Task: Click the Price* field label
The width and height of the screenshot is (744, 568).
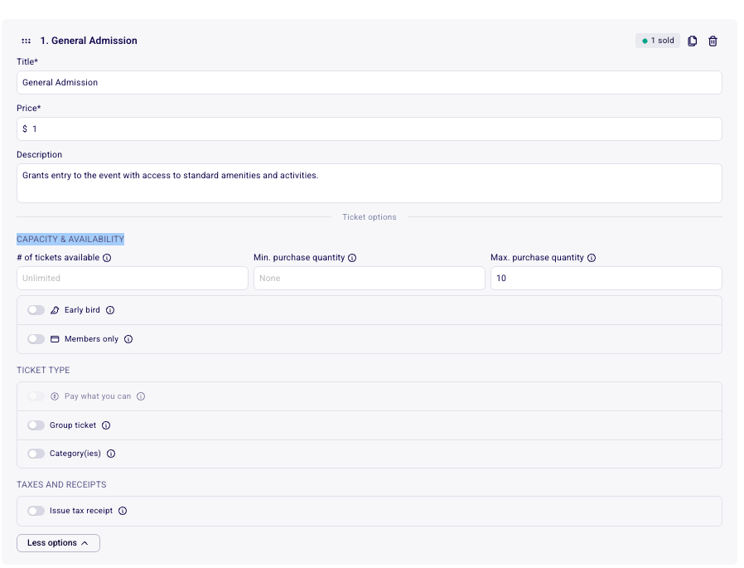Action: pyautogui.click(x=28, y=109)
